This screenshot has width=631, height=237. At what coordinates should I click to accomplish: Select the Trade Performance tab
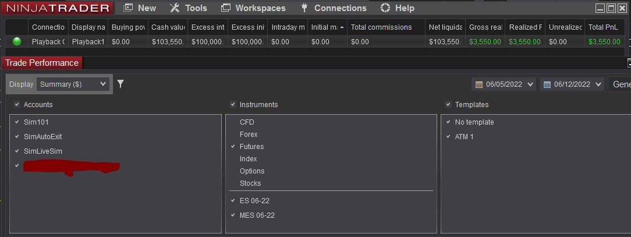[41, 63]
